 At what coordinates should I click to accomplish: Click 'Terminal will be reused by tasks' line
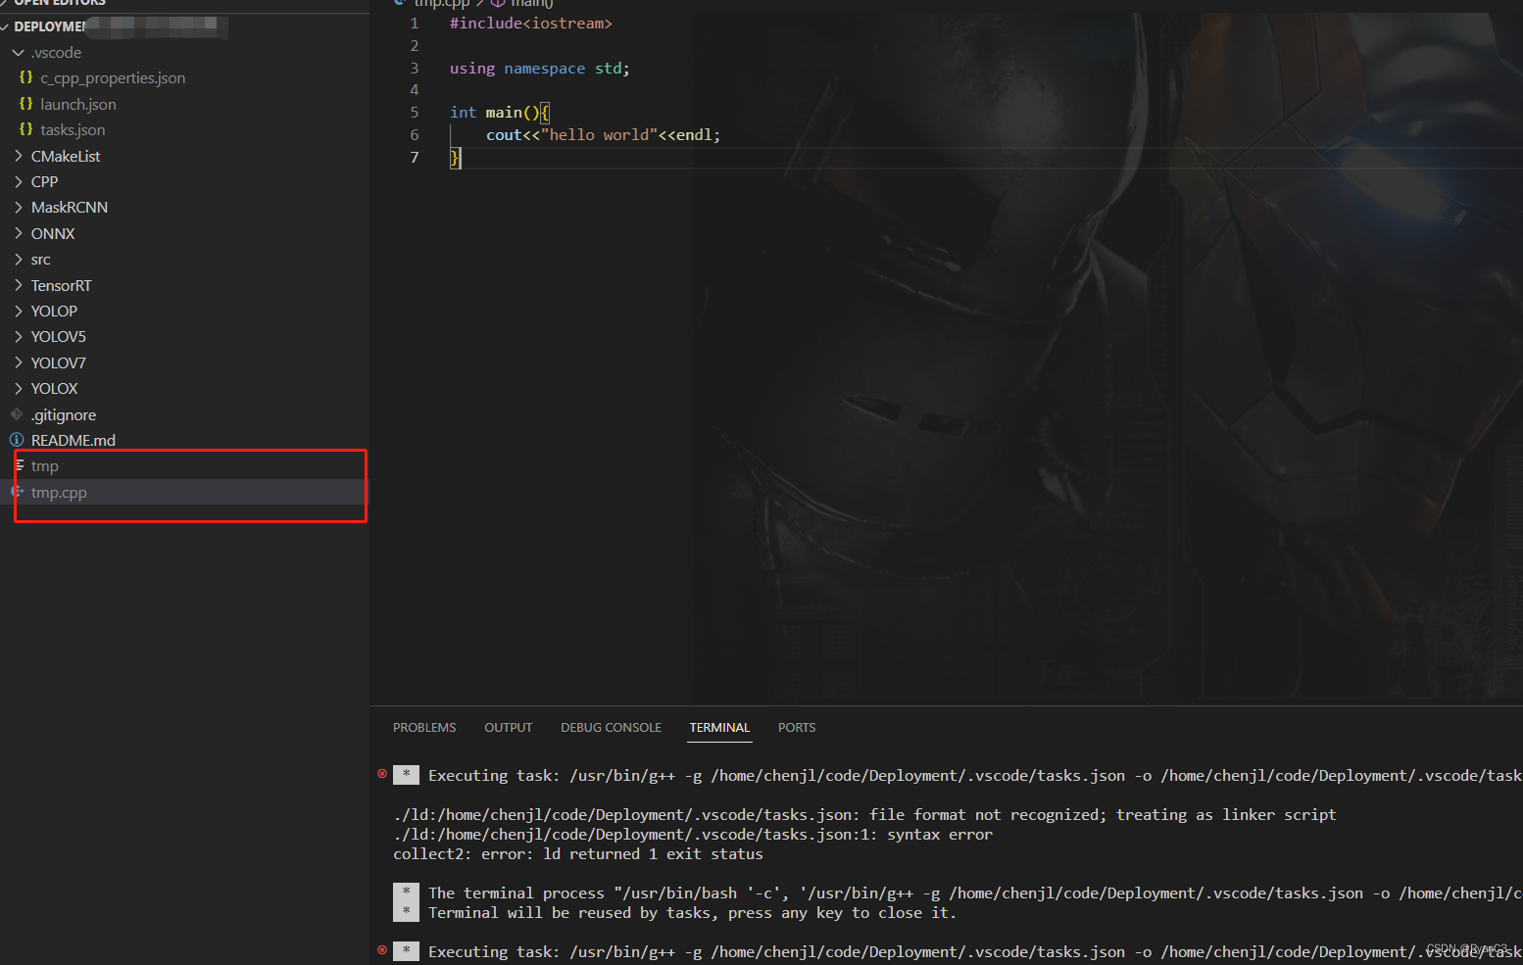[x=692, y=913]
